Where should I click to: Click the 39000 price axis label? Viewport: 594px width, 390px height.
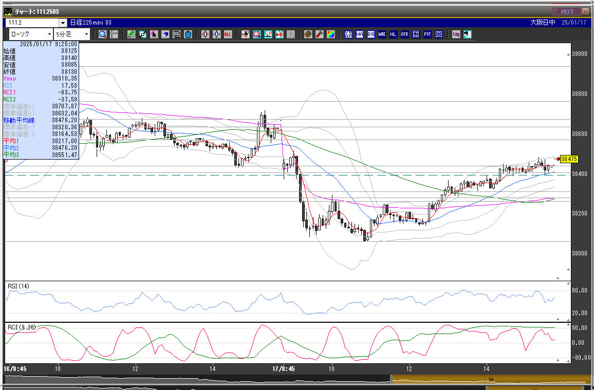click(x=580, y=54)
